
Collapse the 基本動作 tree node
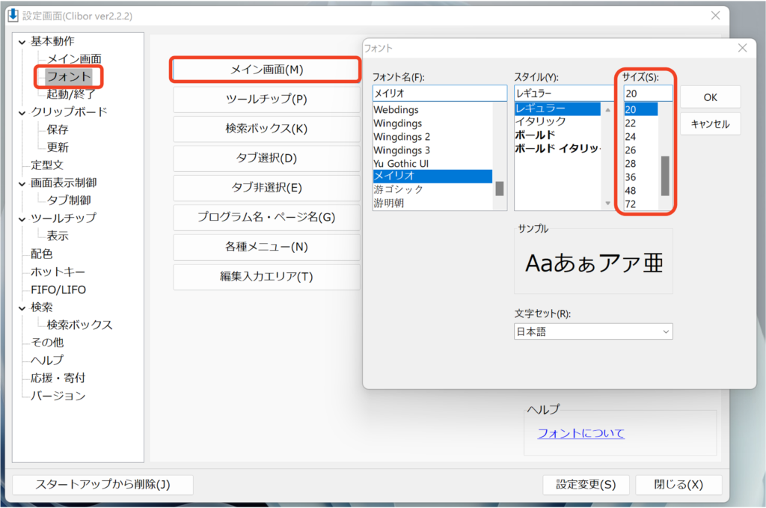coord(22,42)
